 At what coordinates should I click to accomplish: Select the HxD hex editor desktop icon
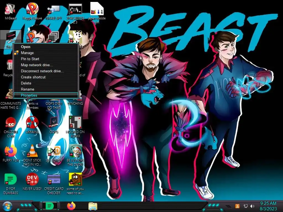(54, 153)
